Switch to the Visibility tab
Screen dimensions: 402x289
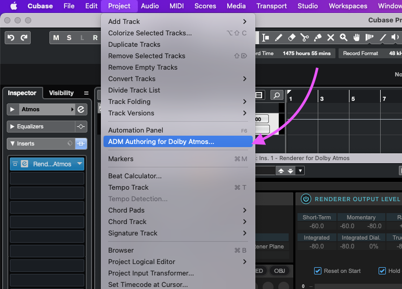(61, 93)
